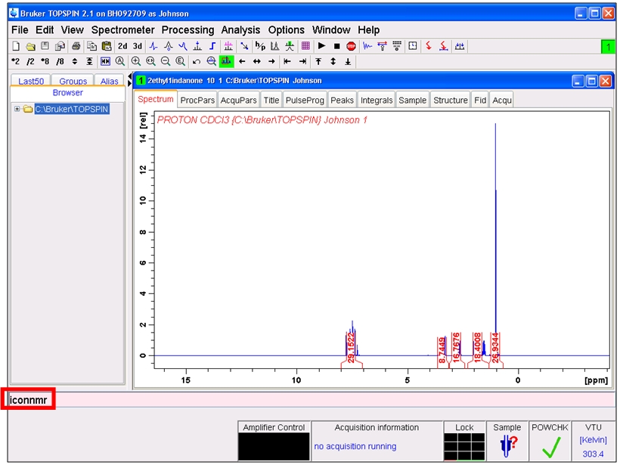Viewport: 620px width, 465px height.
Task: Click the red STOP acquisition icon
Action: (x=351, y=46)
